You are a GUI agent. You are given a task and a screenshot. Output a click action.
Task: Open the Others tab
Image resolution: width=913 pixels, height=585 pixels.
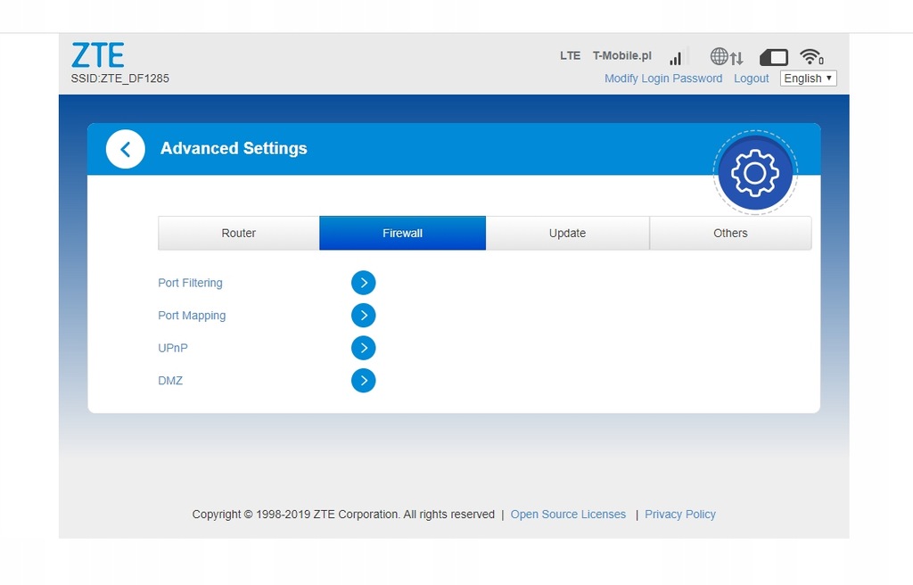click(730, 233)
